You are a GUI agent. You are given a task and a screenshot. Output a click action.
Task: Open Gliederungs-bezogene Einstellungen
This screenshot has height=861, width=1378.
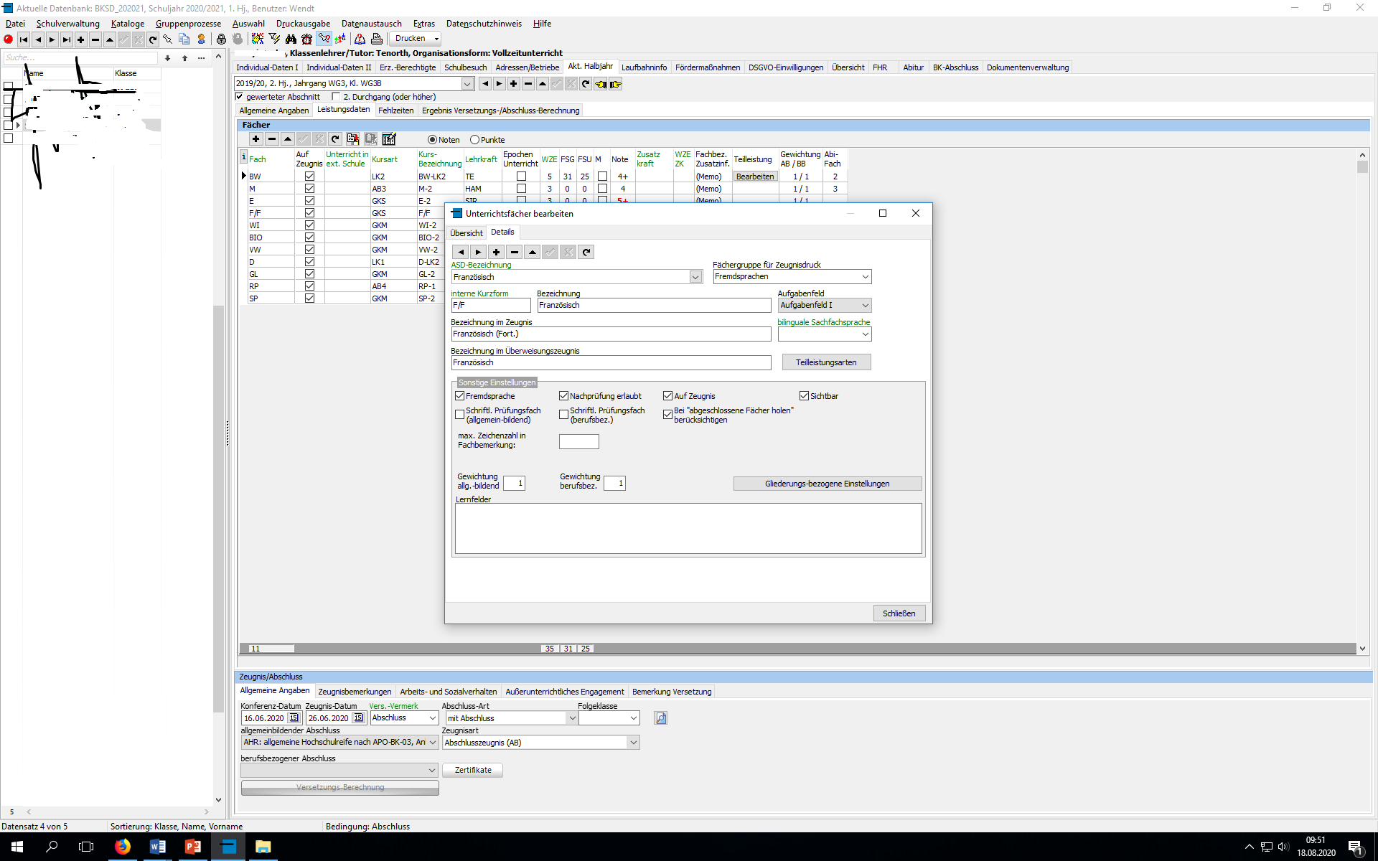tap(828, 484)
